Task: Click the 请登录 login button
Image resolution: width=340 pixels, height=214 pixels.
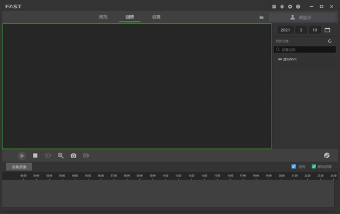Action: coord(302,18)
